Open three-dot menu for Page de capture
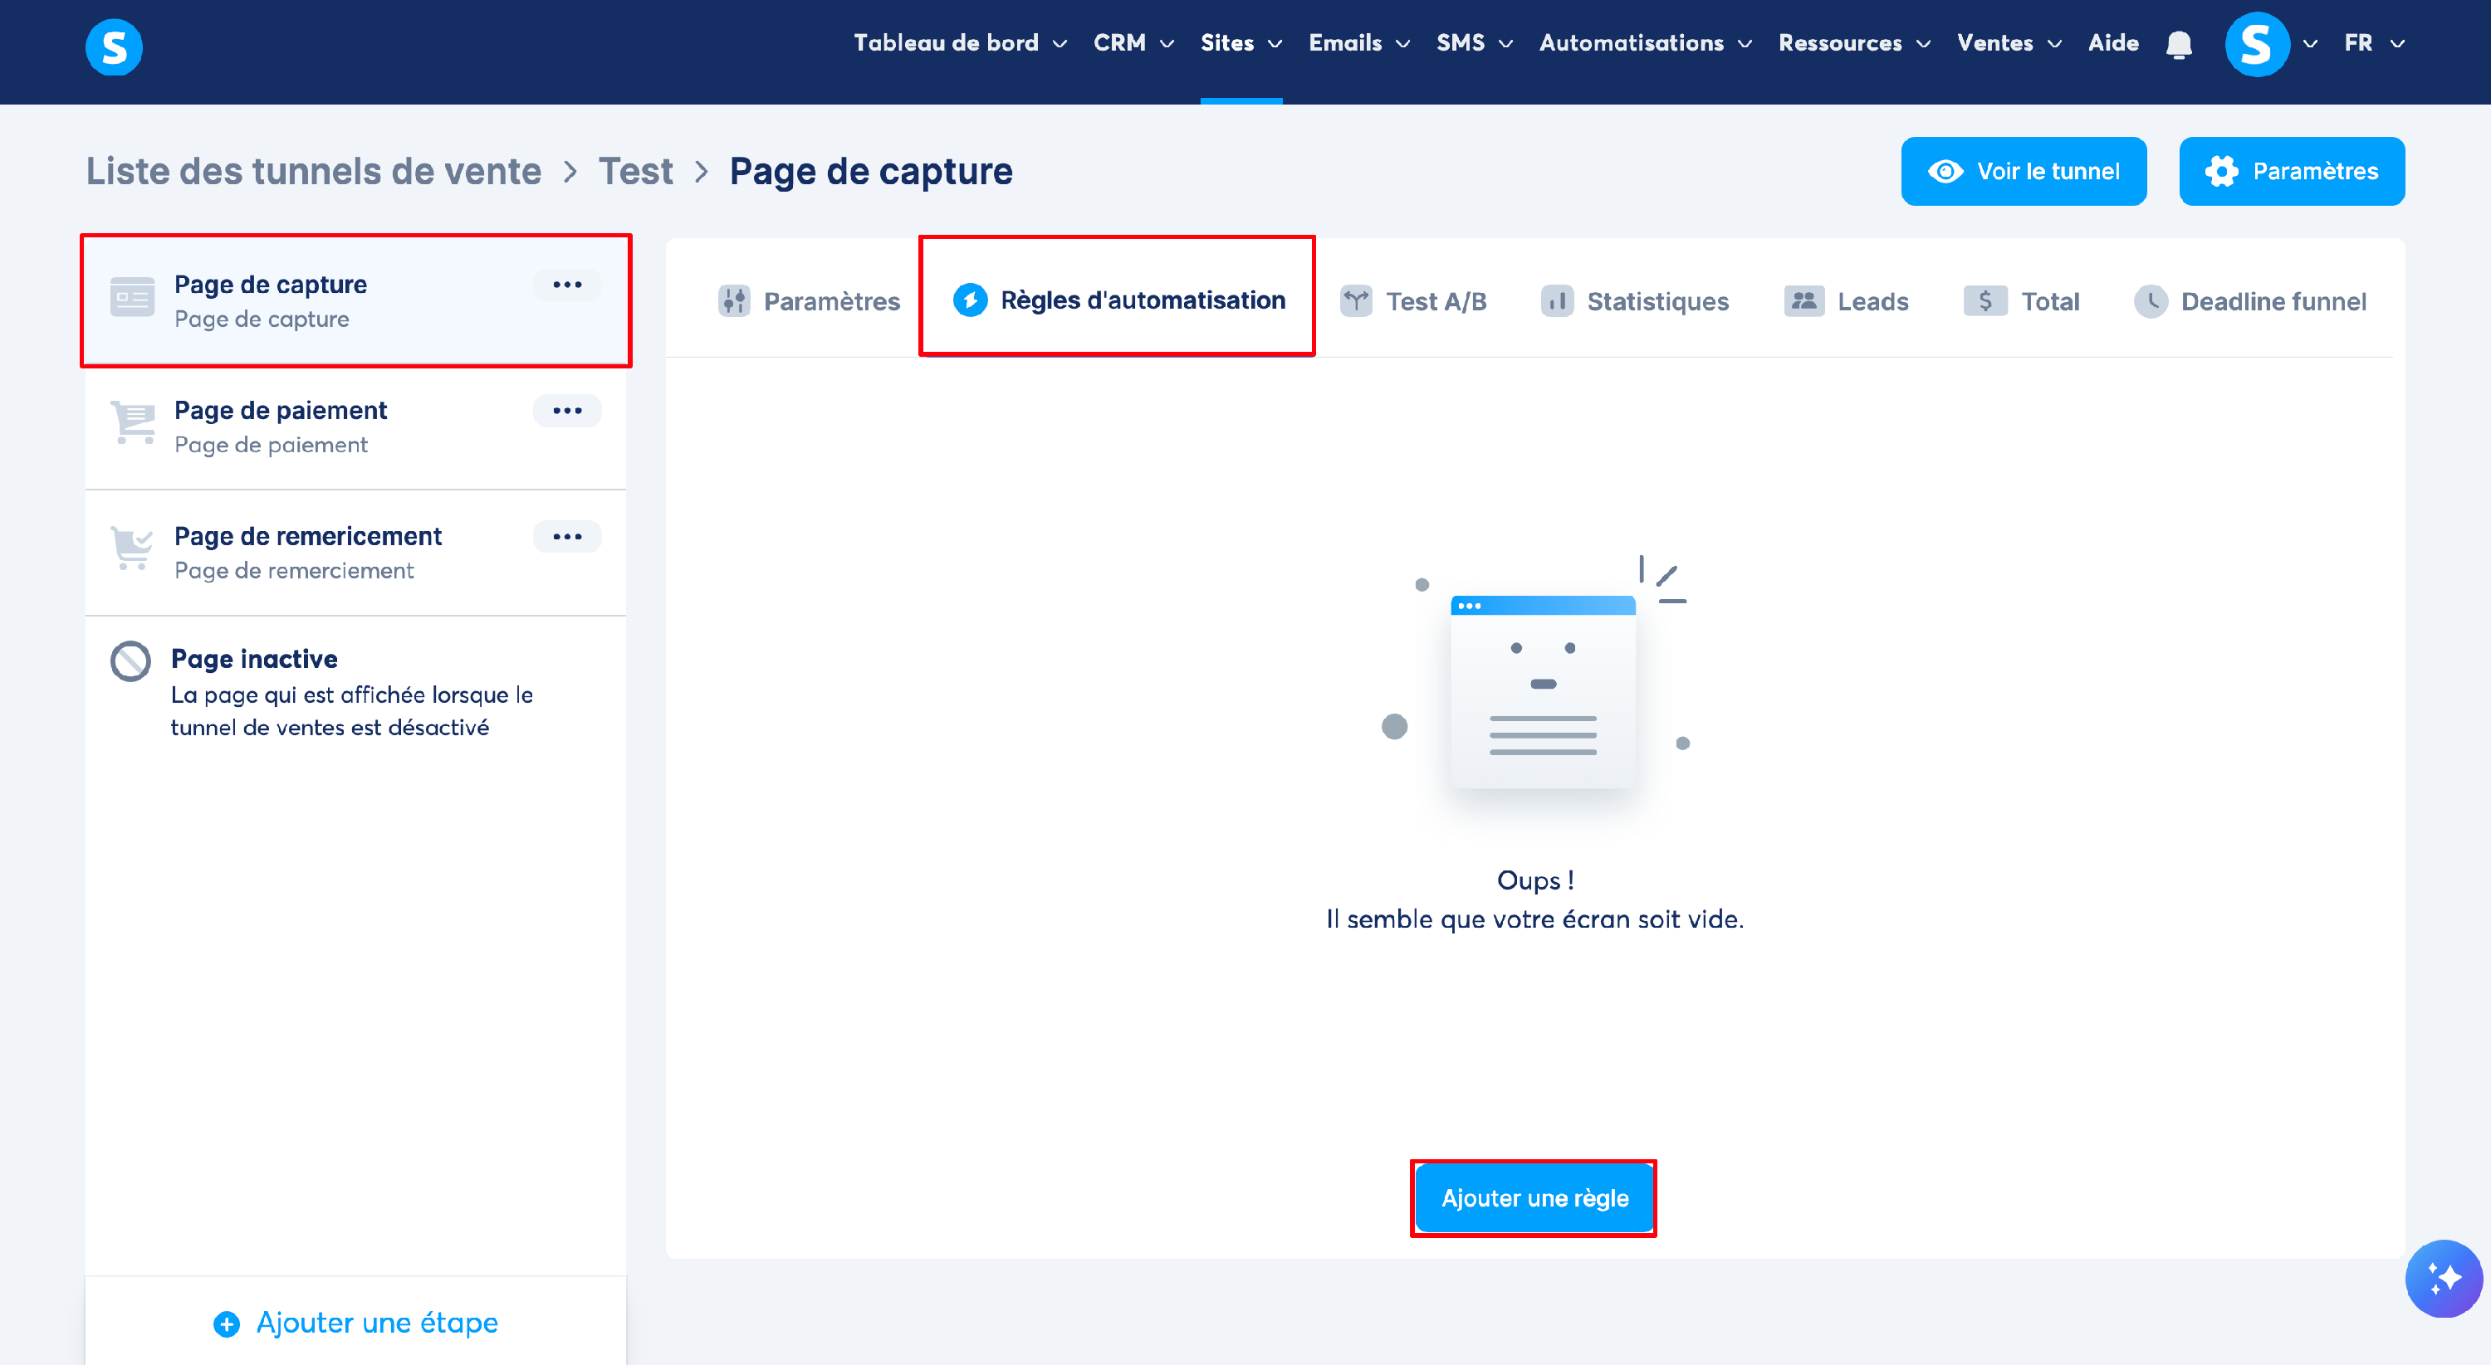Viewport: 2491px width, 1365px height. [x=566, y=285]
